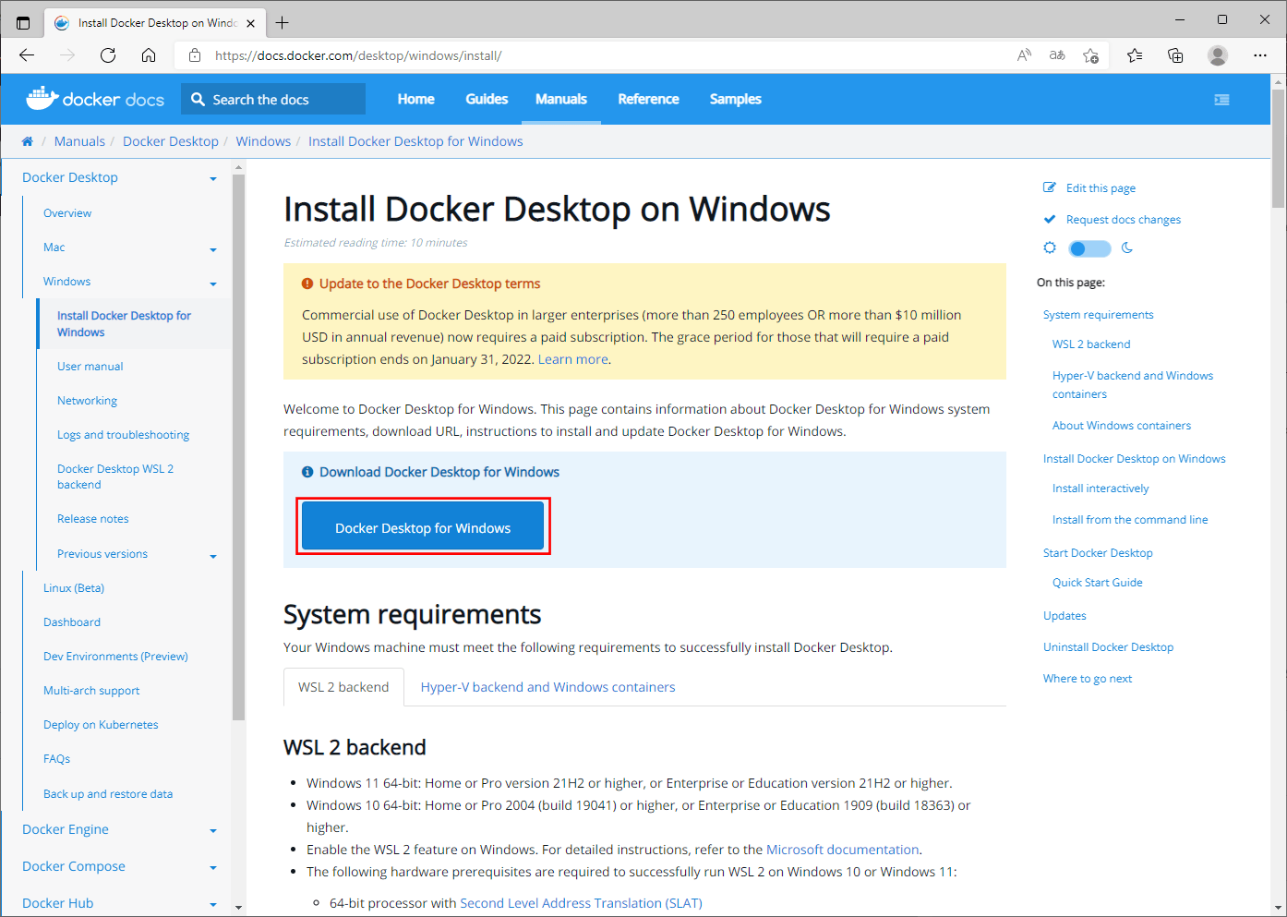Image resolution: width=1287 pixels, height=917 pixels.
Task: Click the sun light-mode icon
Action: click(x=1050, y=247)
